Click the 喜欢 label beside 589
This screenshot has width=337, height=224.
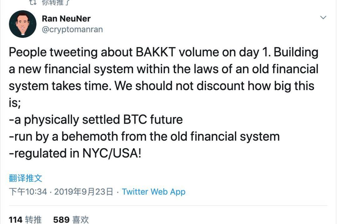(81, 220)
